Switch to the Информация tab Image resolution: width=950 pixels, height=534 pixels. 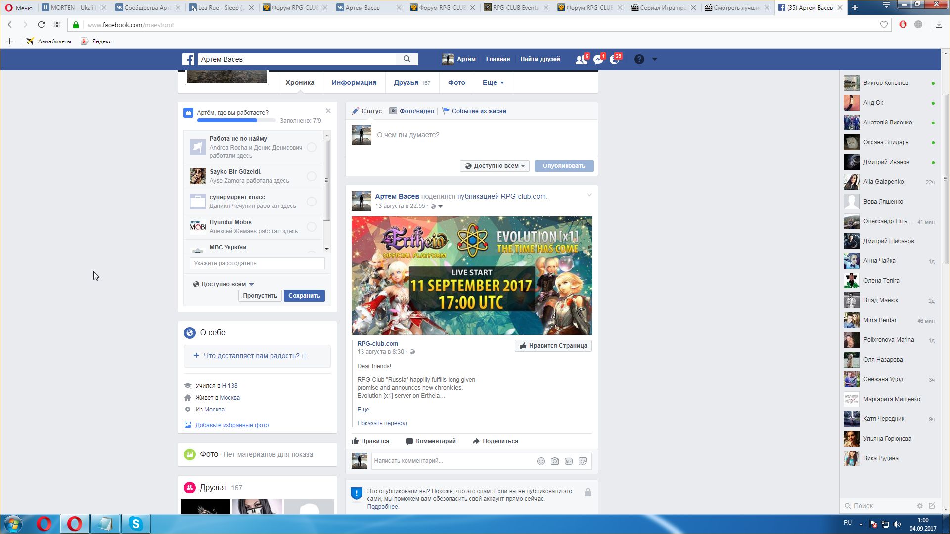tap(354, 82)
